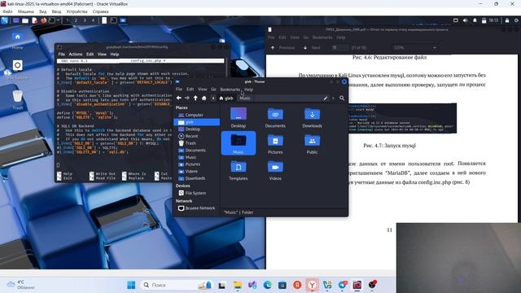521x293 pixels.
Task: Click the Music path button in Thunar
Action: click(x=245, y=98)
